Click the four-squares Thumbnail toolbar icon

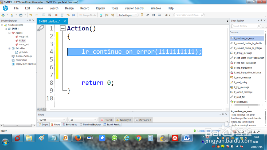tap(154, 15)
